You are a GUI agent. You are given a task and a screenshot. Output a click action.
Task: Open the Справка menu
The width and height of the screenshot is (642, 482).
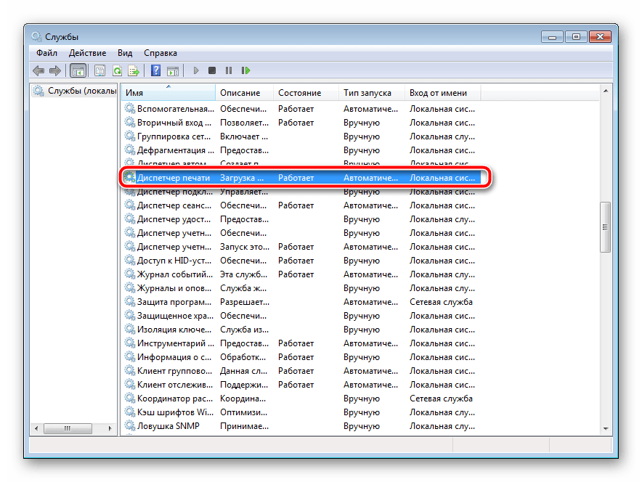tap(160, 53)
